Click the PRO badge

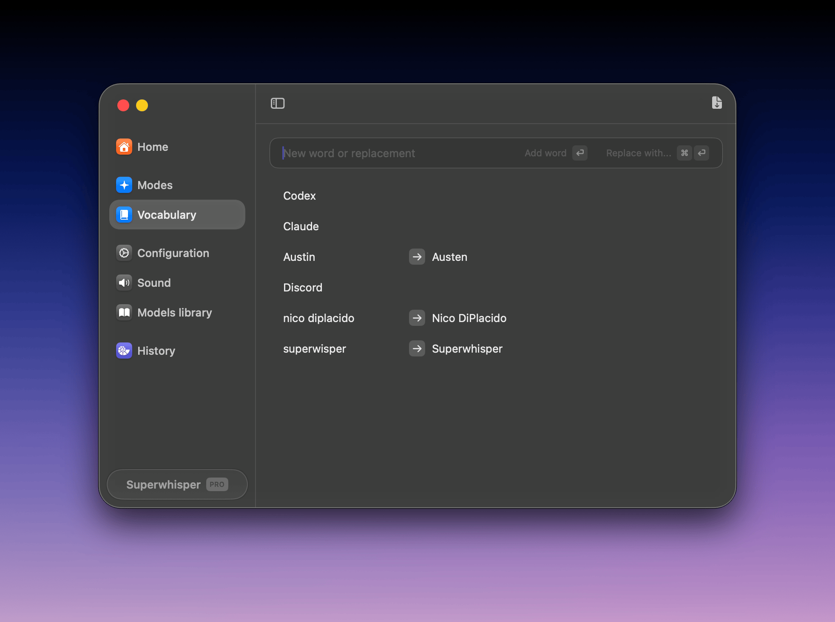coord(217,484)
